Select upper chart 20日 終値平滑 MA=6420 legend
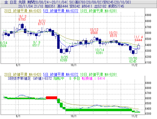Viewport: 157px width, 119px height. (23, 11)
